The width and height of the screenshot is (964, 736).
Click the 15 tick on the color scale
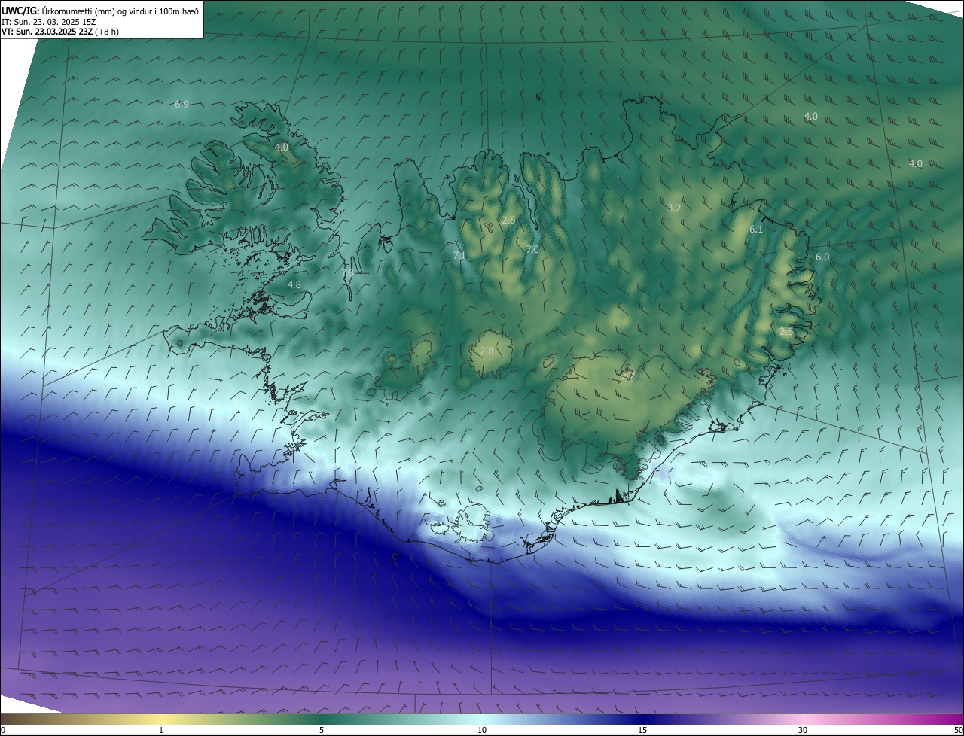click(642, 730)
